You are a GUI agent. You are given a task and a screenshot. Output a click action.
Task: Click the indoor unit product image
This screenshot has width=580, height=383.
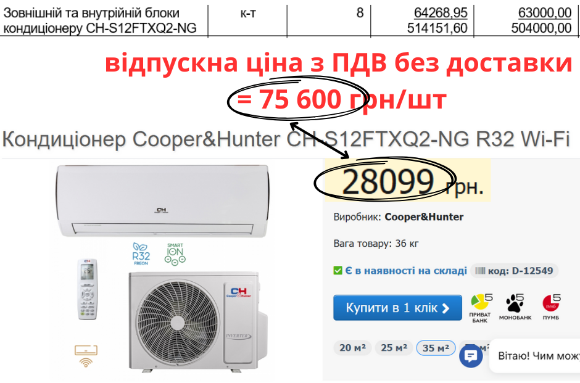pyautogui.click(x=162, y=200)
